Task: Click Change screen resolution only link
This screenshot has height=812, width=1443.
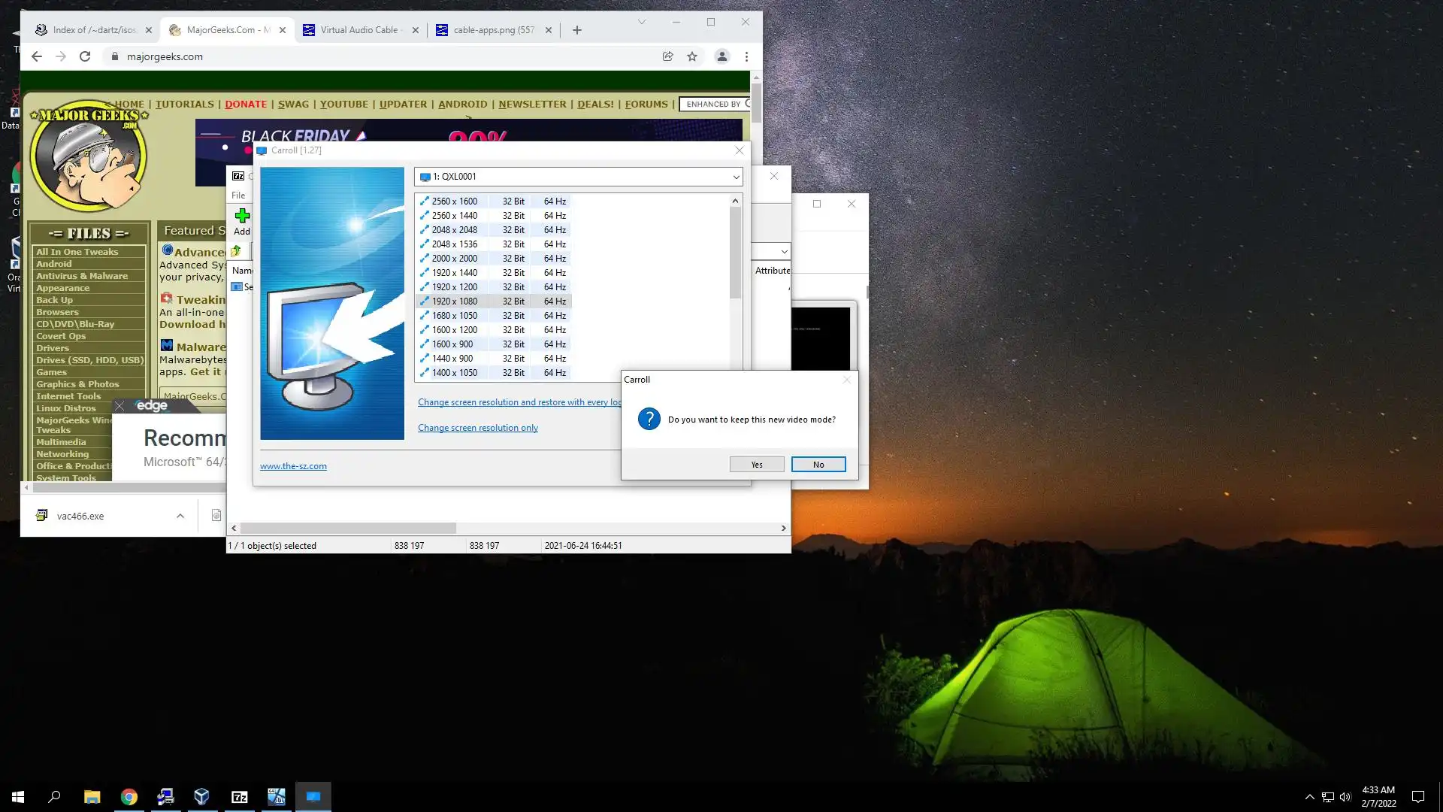Action: tap(477, 428)
